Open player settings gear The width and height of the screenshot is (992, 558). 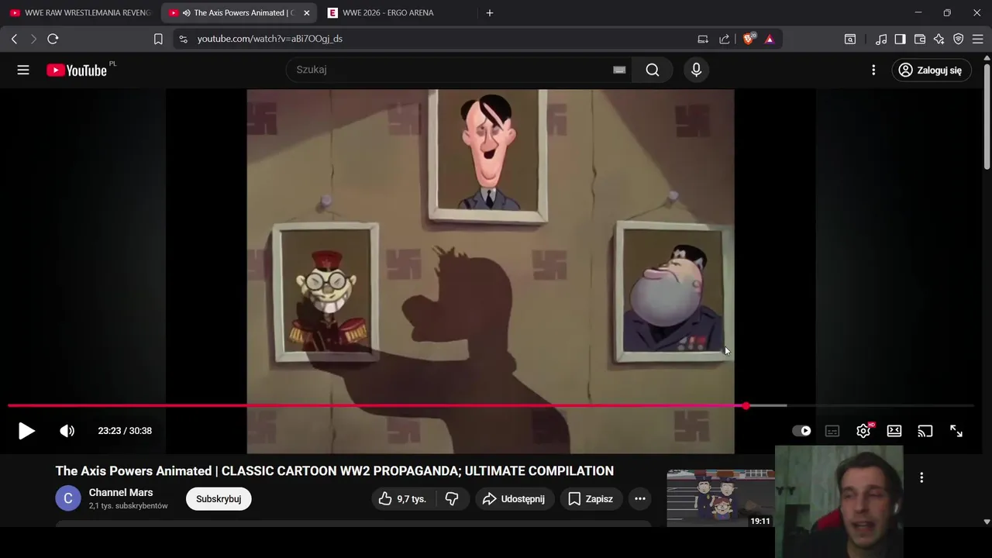click(x=863, y=431)
